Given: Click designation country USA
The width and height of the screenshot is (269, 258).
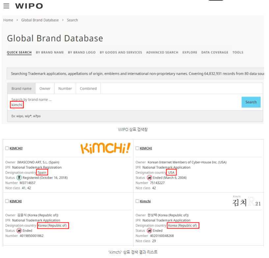Looking at the screenshot, I should [x=171, y=173].
